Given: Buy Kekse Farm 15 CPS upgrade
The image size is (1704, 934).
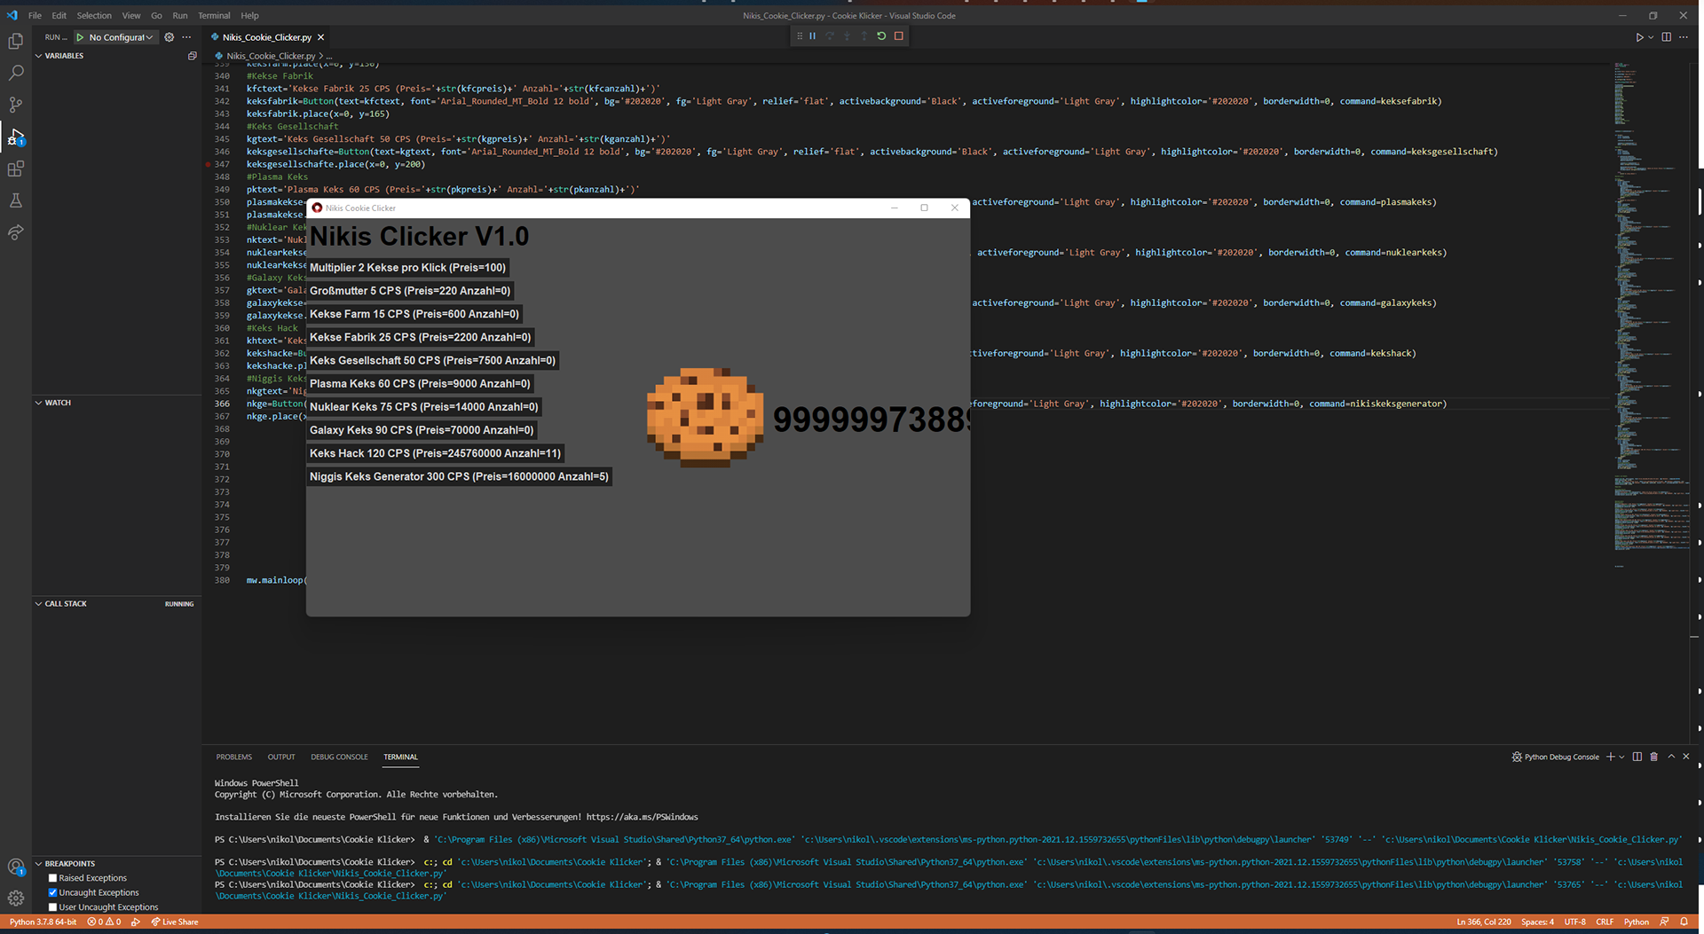Looking at the screenshot, I should tap(414, 314).
